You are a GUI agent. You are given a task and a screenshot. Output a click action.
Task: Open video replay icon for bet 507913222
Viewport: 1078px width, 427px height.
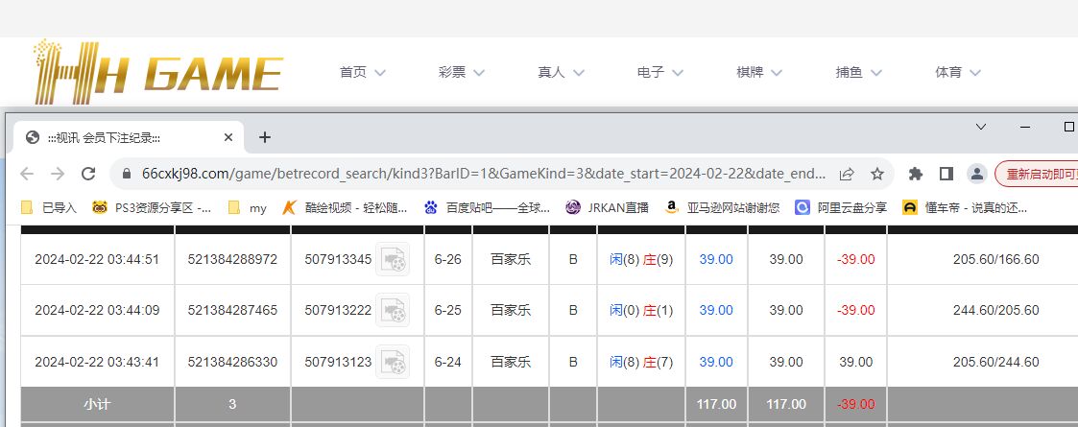click(393, 311)
